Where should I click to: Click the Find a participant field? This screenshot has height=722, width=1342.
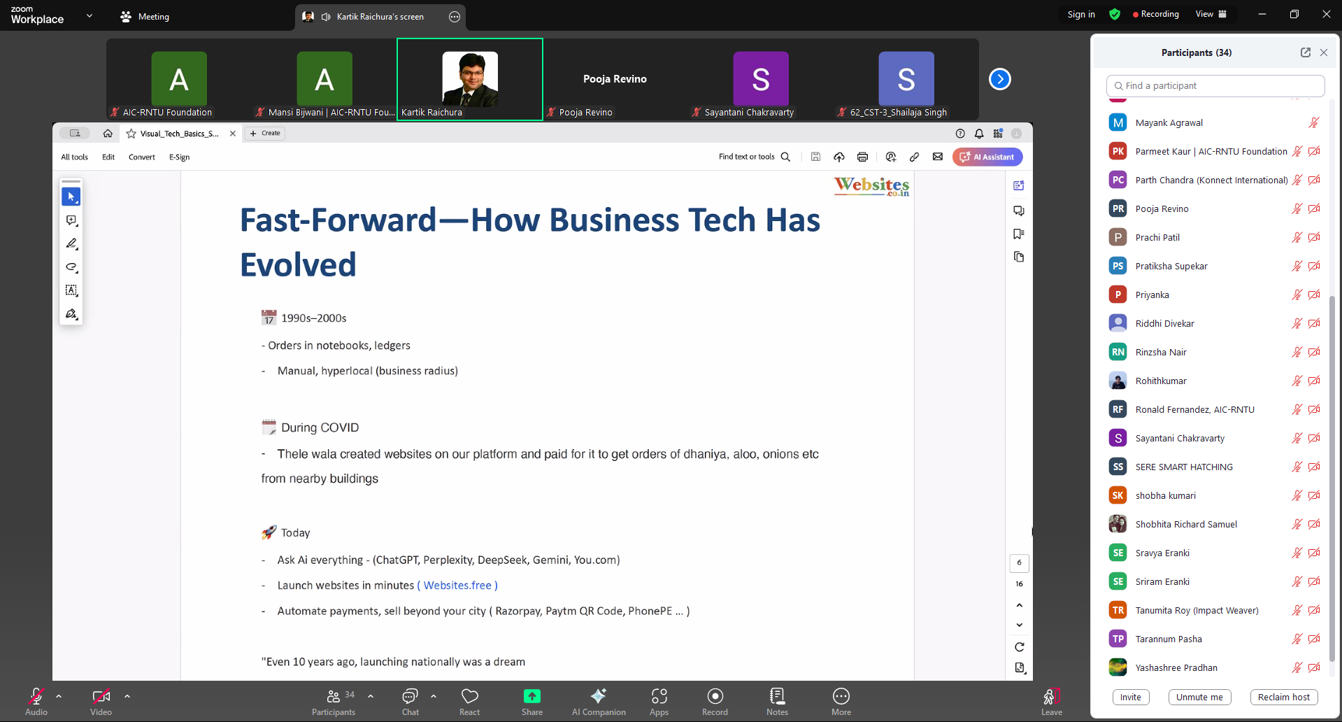click(1215, 85)
